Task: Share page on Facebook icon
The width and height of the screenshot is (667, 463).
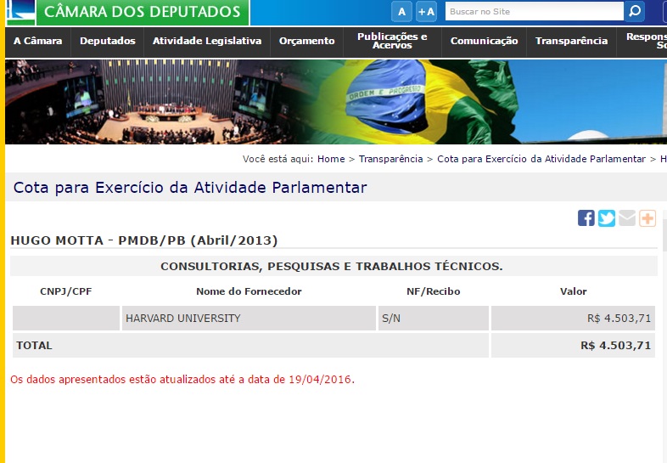Action: point(586,218)
